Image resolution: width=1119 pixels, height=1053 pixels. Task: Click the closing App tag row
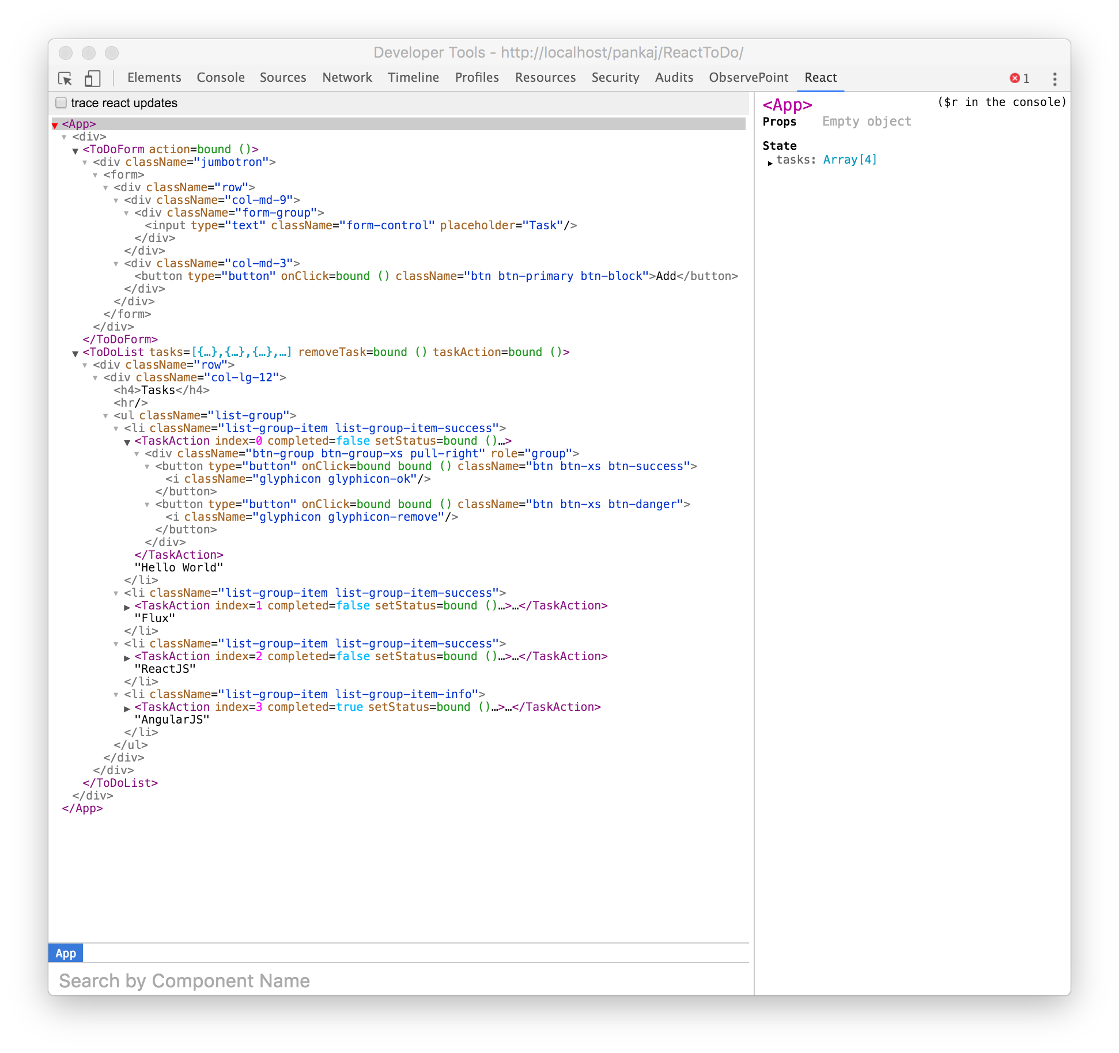pyautogui.click(x=82, y=808)
